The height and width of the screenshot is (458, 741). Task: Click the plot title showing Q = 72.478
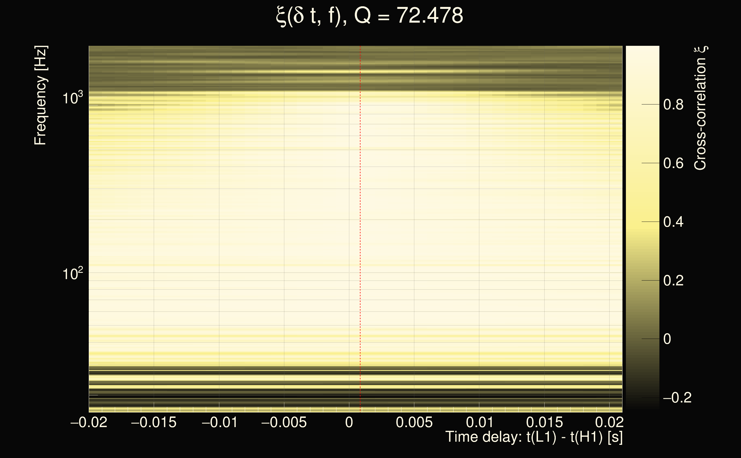coord(370,16)
